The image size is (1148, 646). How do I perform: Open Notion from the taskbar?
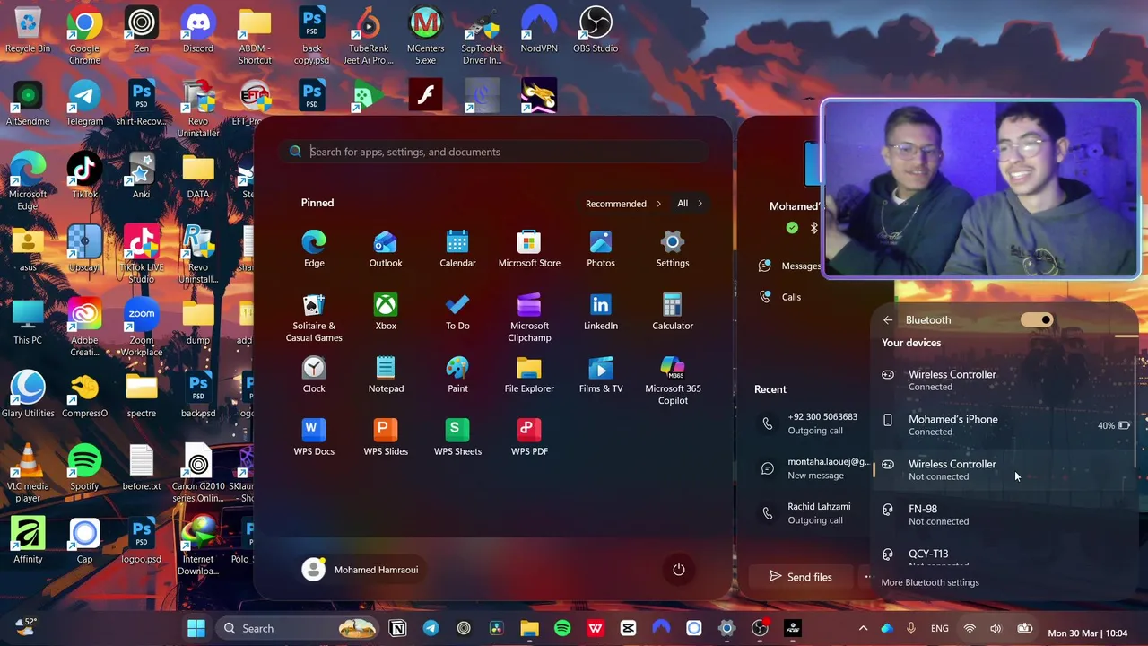click(397, 628)
